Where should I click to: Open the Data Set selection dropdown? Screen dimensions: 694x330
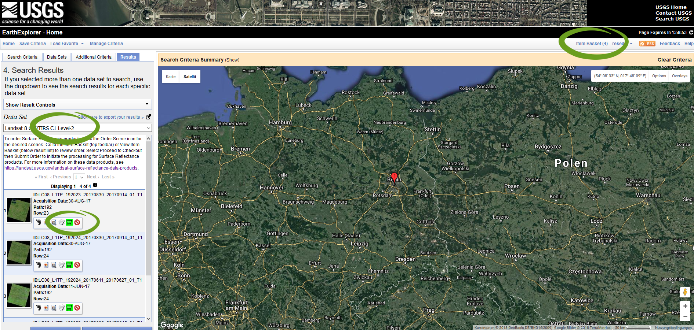[77, 128]
